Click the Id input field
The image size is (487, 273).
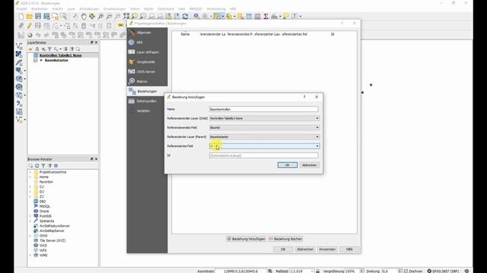click(264, 155)
